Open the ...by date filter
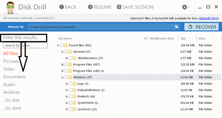 [x=12, y=108]
